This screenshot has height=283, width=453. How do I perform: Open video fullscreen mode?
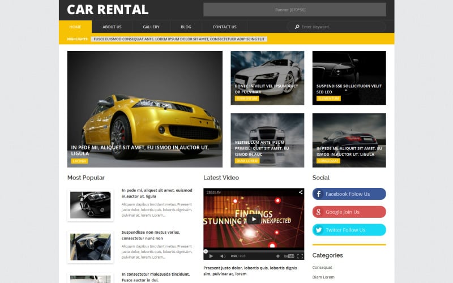(x=300, y=256)
